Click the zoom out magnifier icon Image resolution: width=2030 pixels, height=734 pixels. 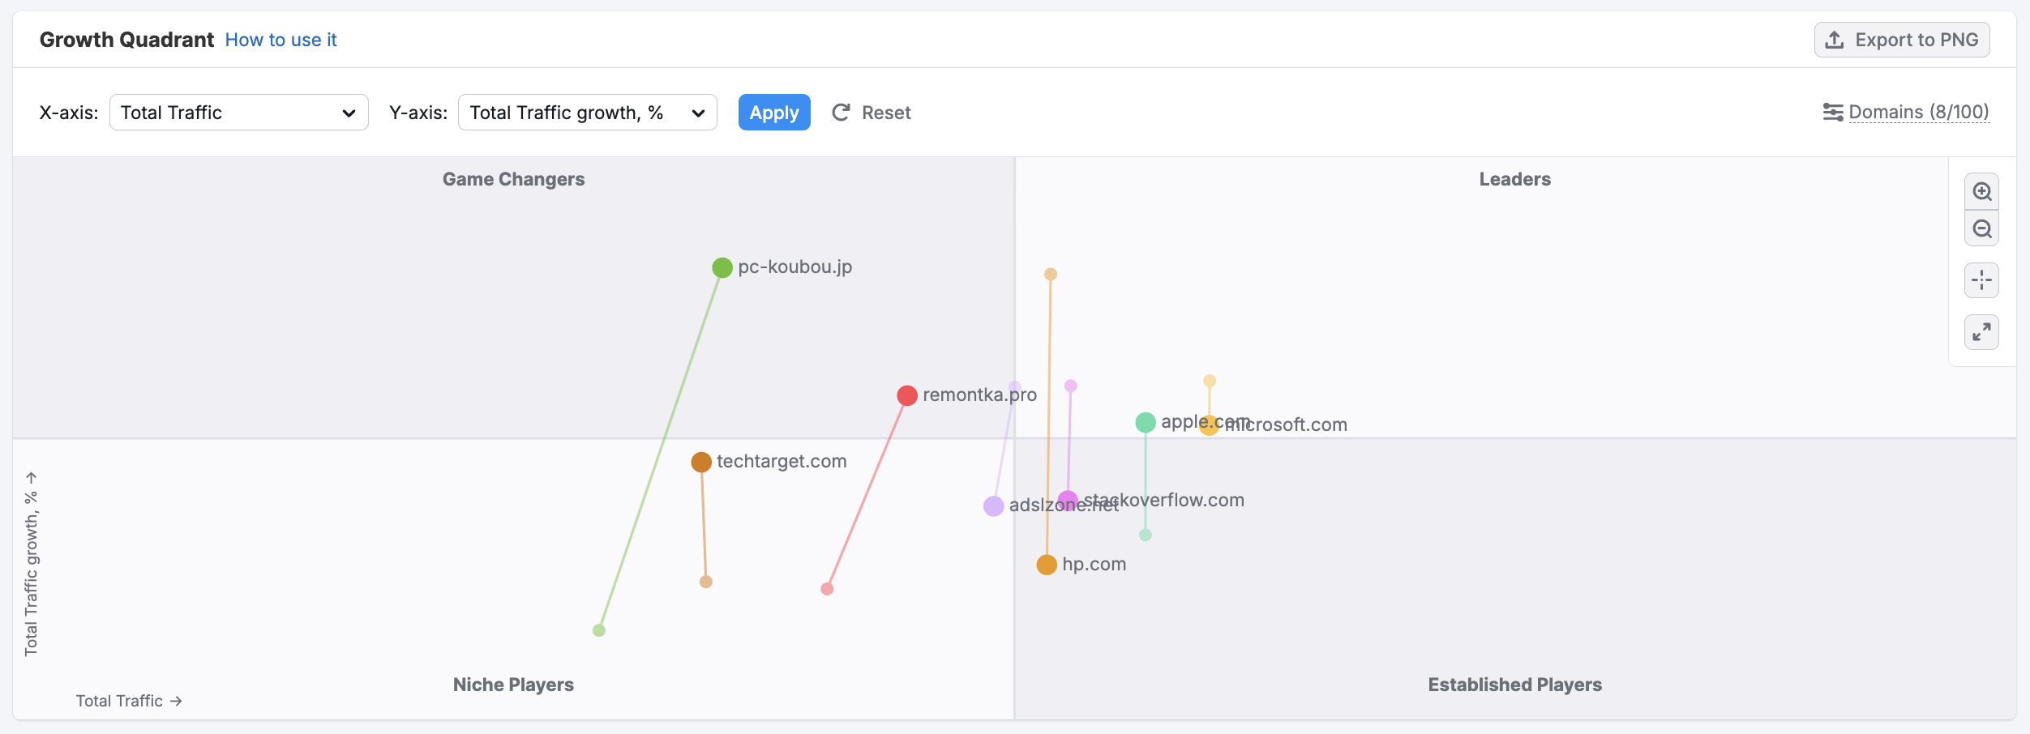(1981, 228)
